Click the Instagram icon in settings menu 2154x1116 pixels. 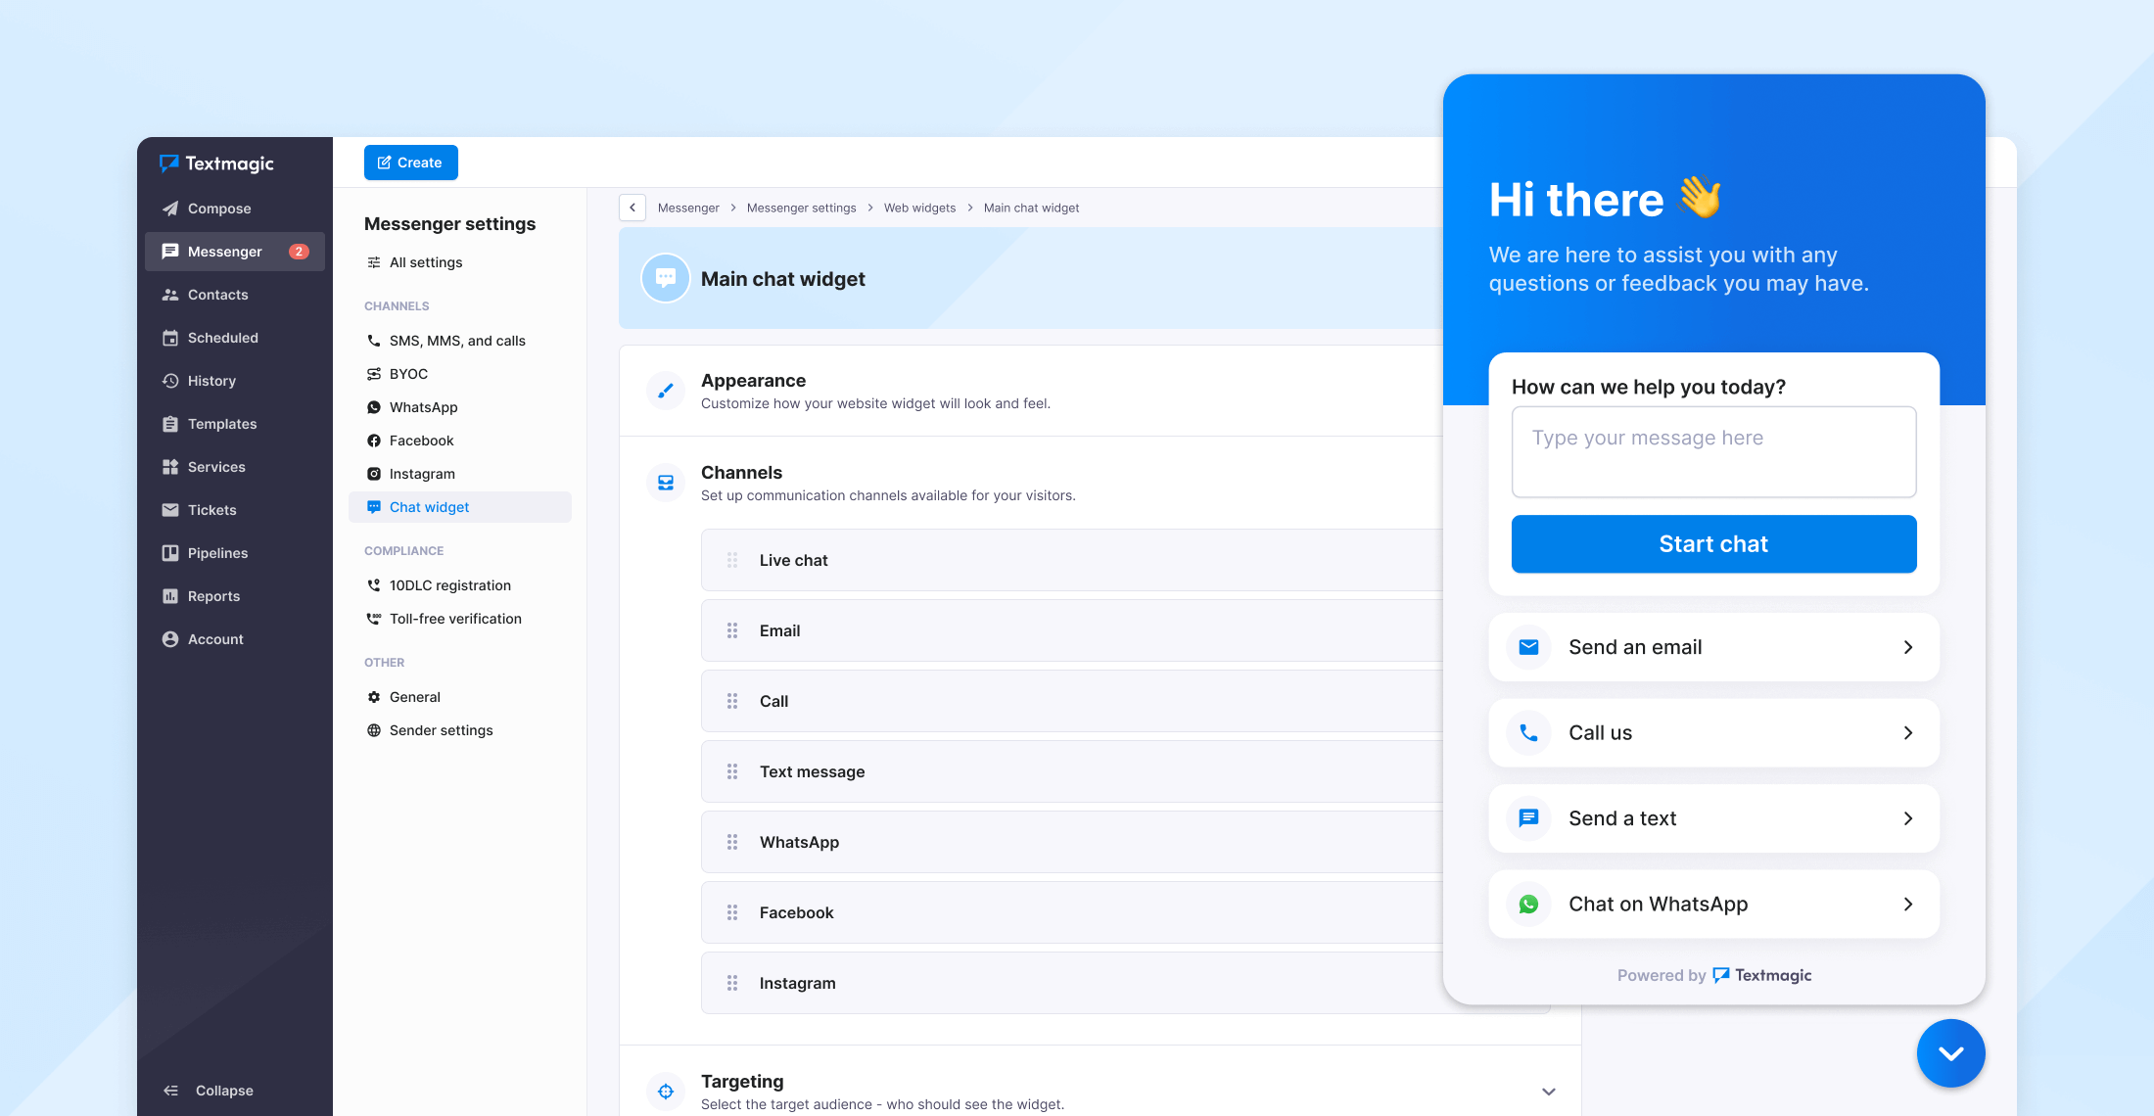click(374, 474)
